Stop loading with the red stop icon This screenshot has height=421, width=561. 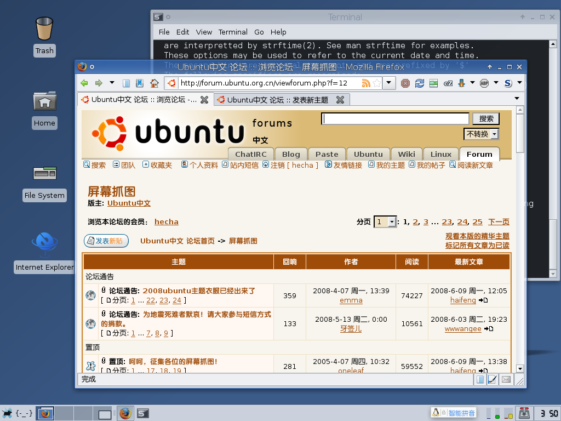[x=405, y=83]
